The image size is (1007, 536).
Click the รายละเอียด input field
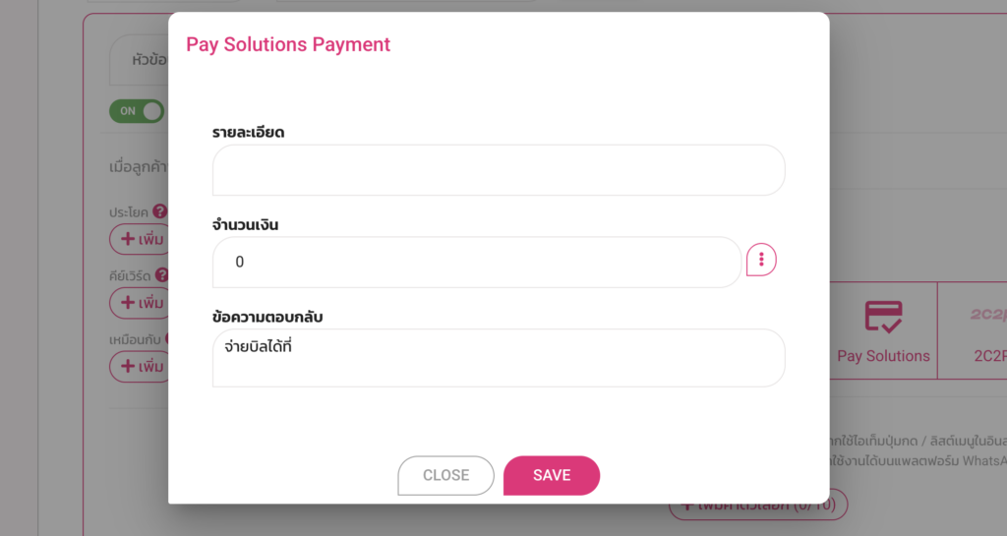coord(499,170)
